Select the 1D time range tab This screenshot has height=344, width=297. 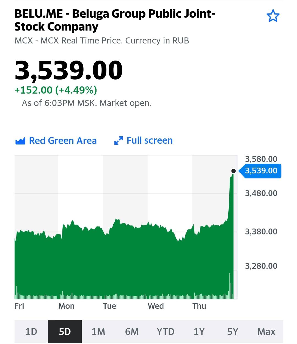coord(31,332)
